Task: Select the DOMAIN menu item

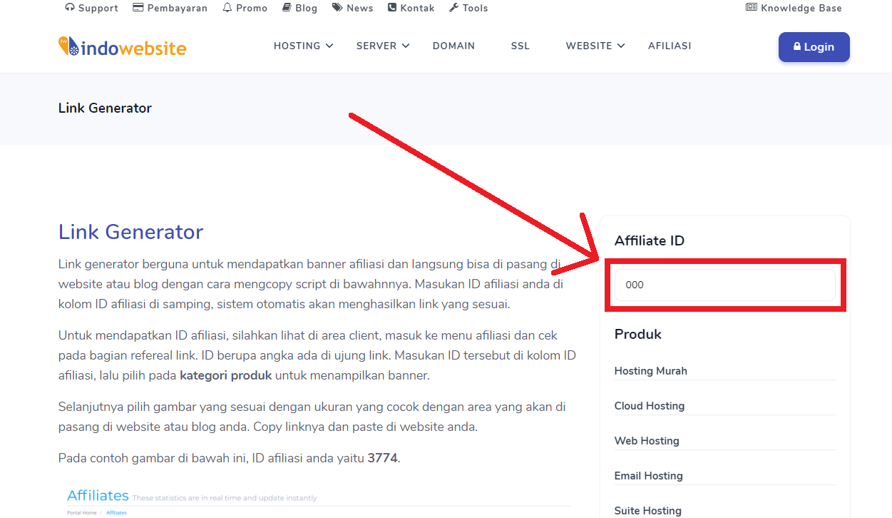Action: (x=453, y=46)
